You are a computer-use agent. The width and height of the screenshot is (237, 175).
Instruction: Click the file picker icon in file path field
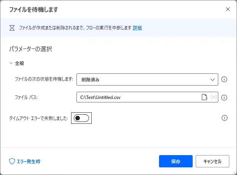coord(205,97)
